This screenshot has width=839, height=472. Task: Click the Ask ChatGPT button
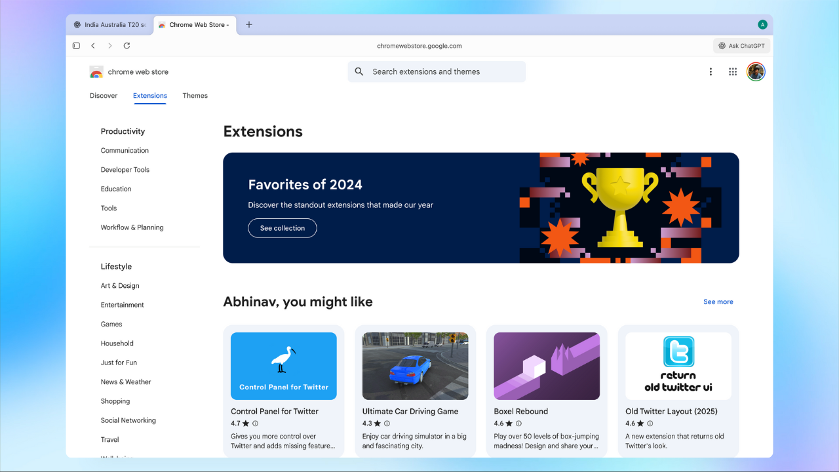pos(741,46)
